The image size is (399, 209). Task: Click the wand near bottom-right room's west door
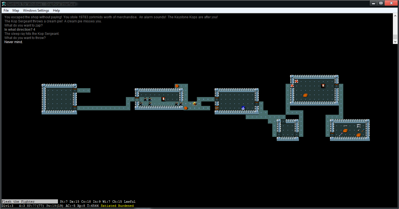coord(341,135)
